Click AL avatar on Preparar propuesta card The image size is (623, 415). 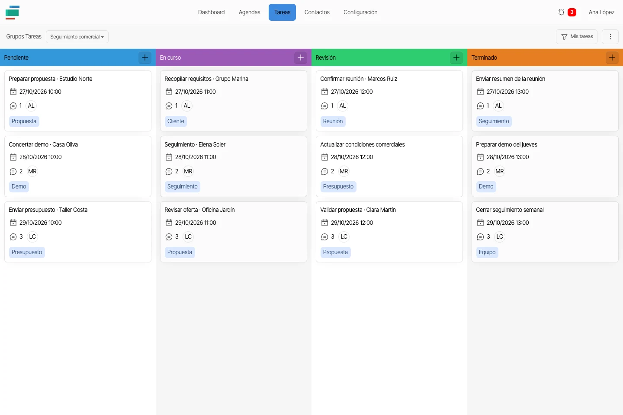pyautogui.click(x=31, y=106)
